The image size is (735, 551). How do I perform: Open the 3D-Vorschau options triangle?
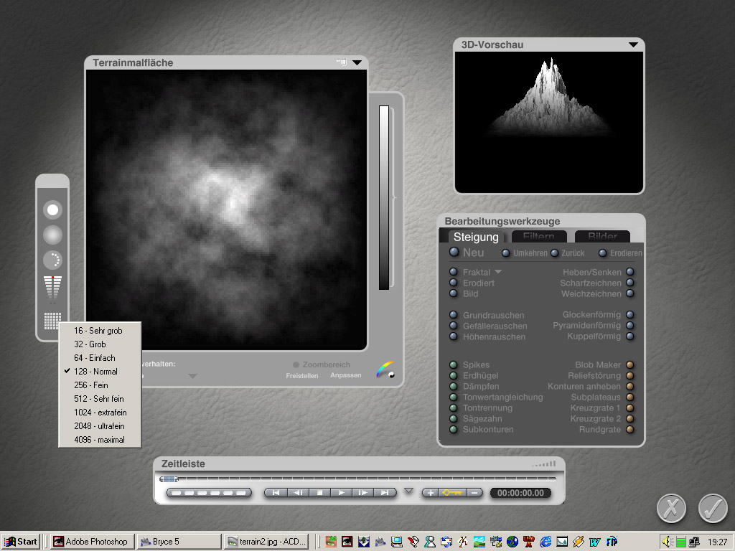(x=632, y=44)
